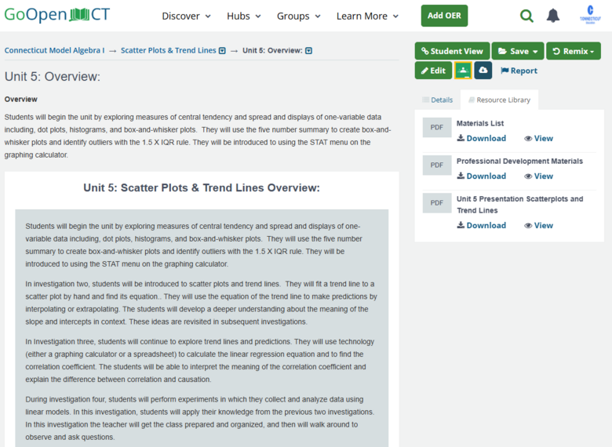612x447 pixels.
Task: Click the Unit 5: Scatter Plots & Trend Lines Overview heading
Action: pyautogui.click(x=202, y=187)
